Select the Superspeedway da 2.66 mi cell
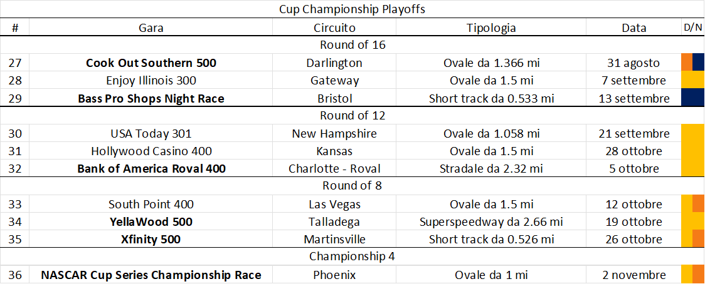Image resolution: width=705 pixels, height=284 pixels. 491,221
